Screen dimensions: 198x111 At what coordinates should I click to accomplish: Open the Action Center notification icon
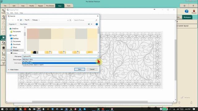click(194, 109)
